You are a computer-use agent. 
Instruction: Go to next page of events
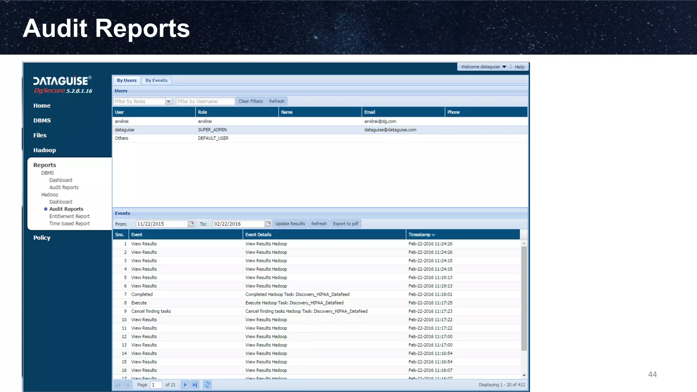point(185,385)
